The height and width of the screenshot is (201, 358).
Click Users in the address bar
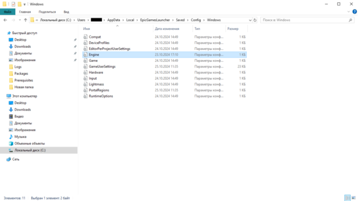coord(81,20)
